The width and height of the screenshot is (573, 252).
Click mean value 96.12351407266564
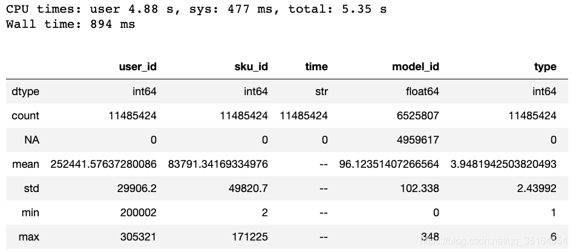(x=389, y=164)
